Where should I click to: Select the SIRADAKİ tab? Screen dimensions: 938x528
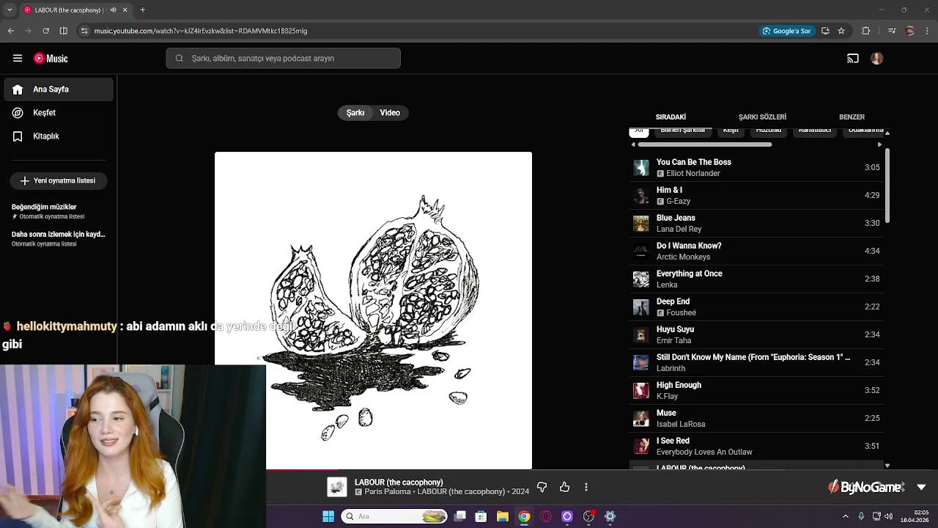(671, 117)
